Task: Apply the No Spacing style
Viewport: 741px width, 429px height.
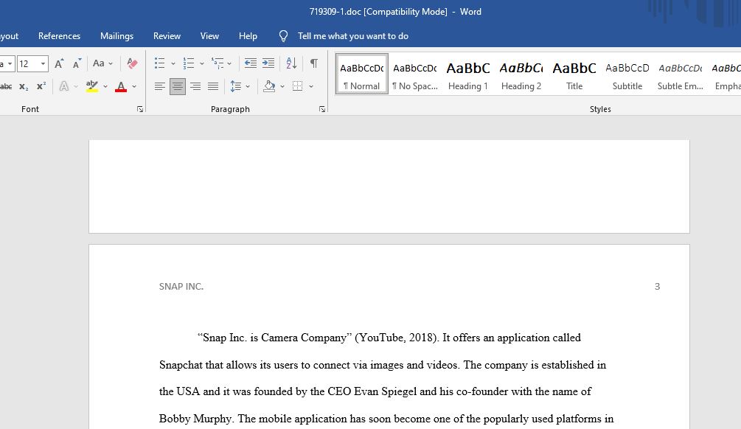Action: click(x=415, y=74)
